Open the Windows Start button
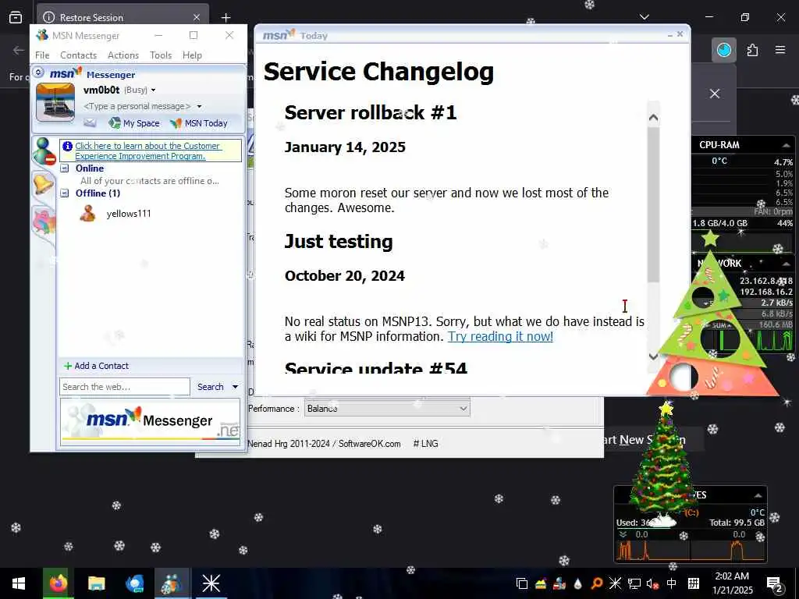This screenshot has height=599, width=799. point(19,583)
